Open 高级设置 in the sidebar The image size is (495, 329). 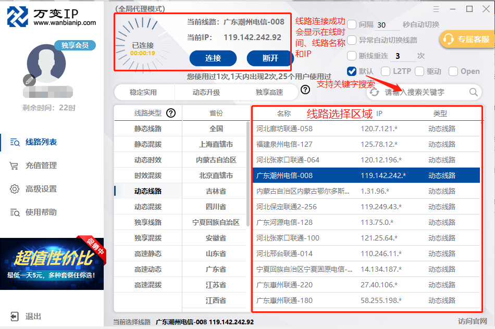tap(41, 189)
